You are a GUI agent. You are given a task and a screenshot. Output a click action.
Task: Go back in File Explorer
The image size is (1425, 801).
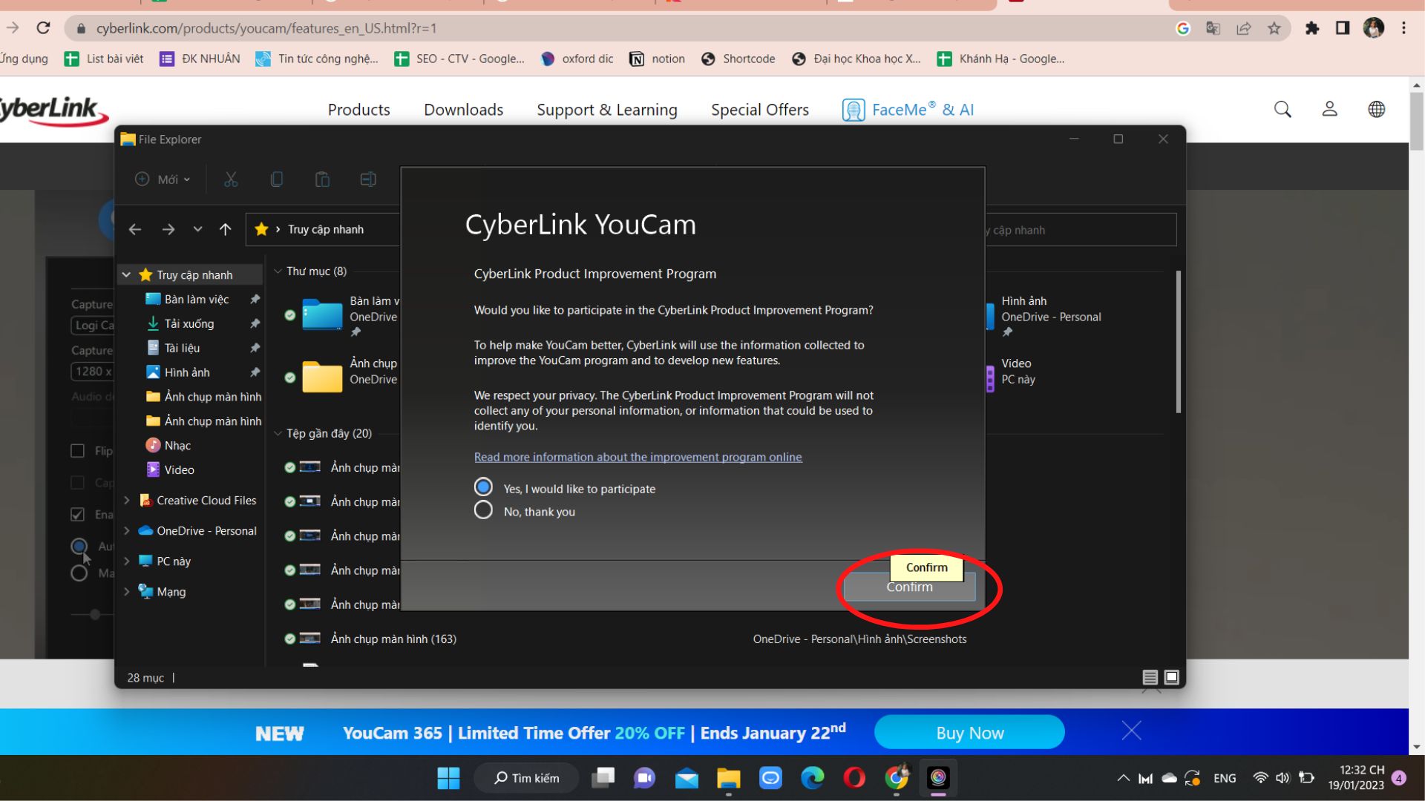pos(135,230)
